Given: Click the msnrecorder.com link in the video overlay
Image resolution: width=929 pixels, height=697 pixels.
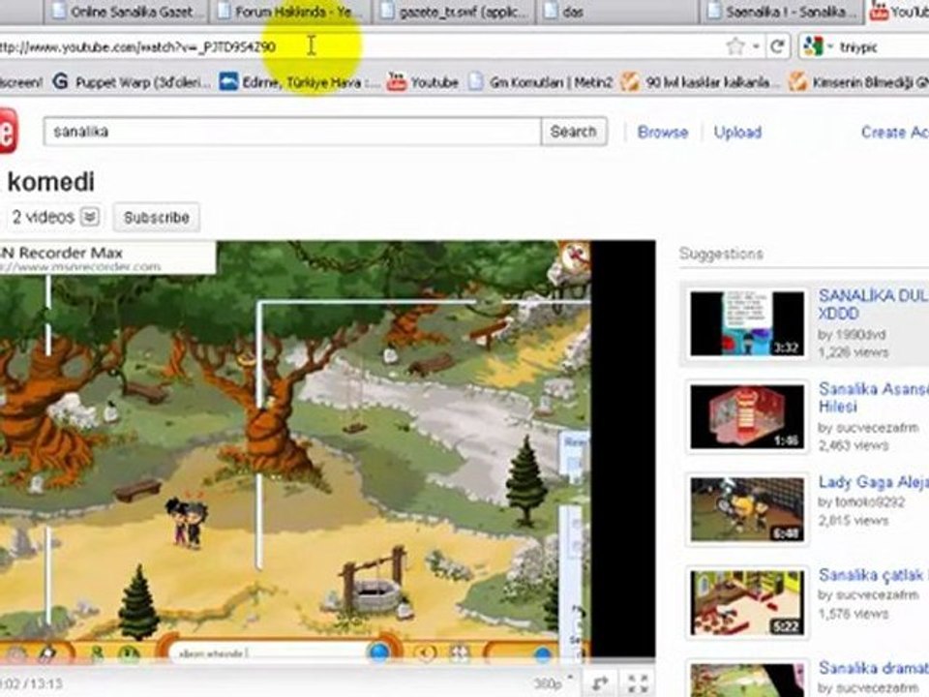Looking at the screenshot, I should click(x=83, y=267).
